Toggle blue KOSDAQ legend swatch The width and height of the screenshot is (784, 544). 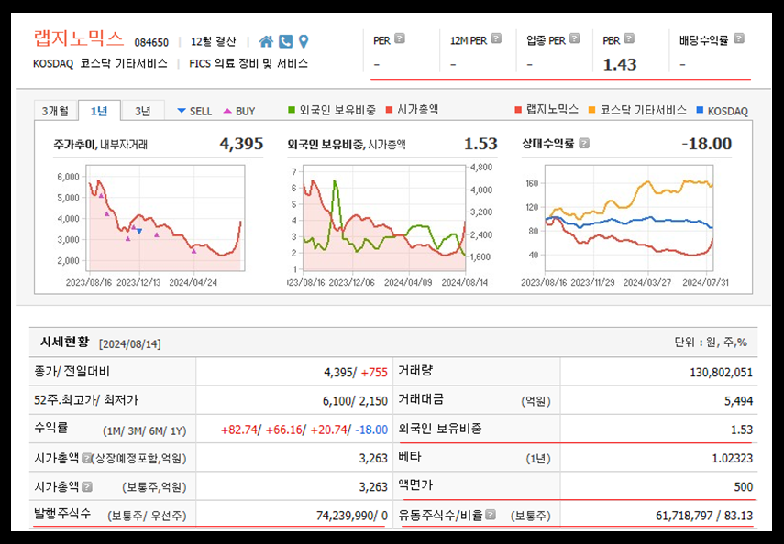(700, 110)
